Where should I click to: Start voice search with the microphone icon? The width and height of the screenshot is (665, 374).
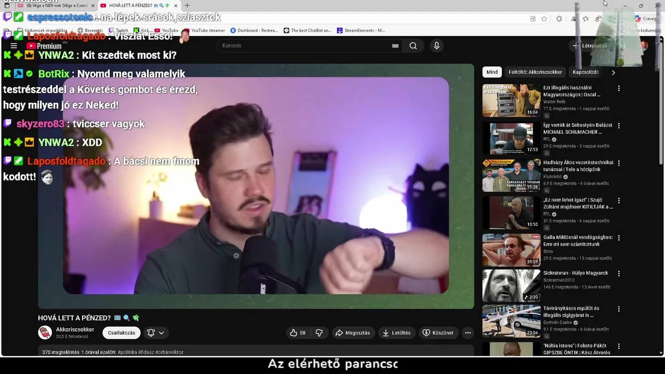tap(436, 46)
